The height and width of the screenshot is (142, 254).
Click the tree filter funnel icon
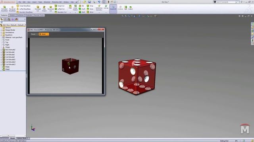tap(2, 22)
